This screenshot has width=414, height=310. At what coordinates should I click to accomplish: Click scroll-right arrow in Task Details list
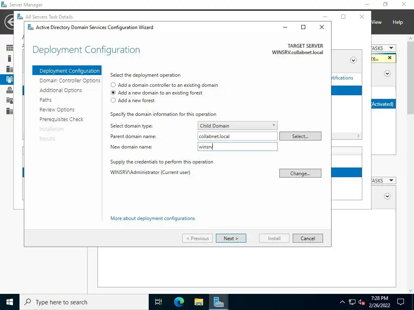[x=358, y=136]
